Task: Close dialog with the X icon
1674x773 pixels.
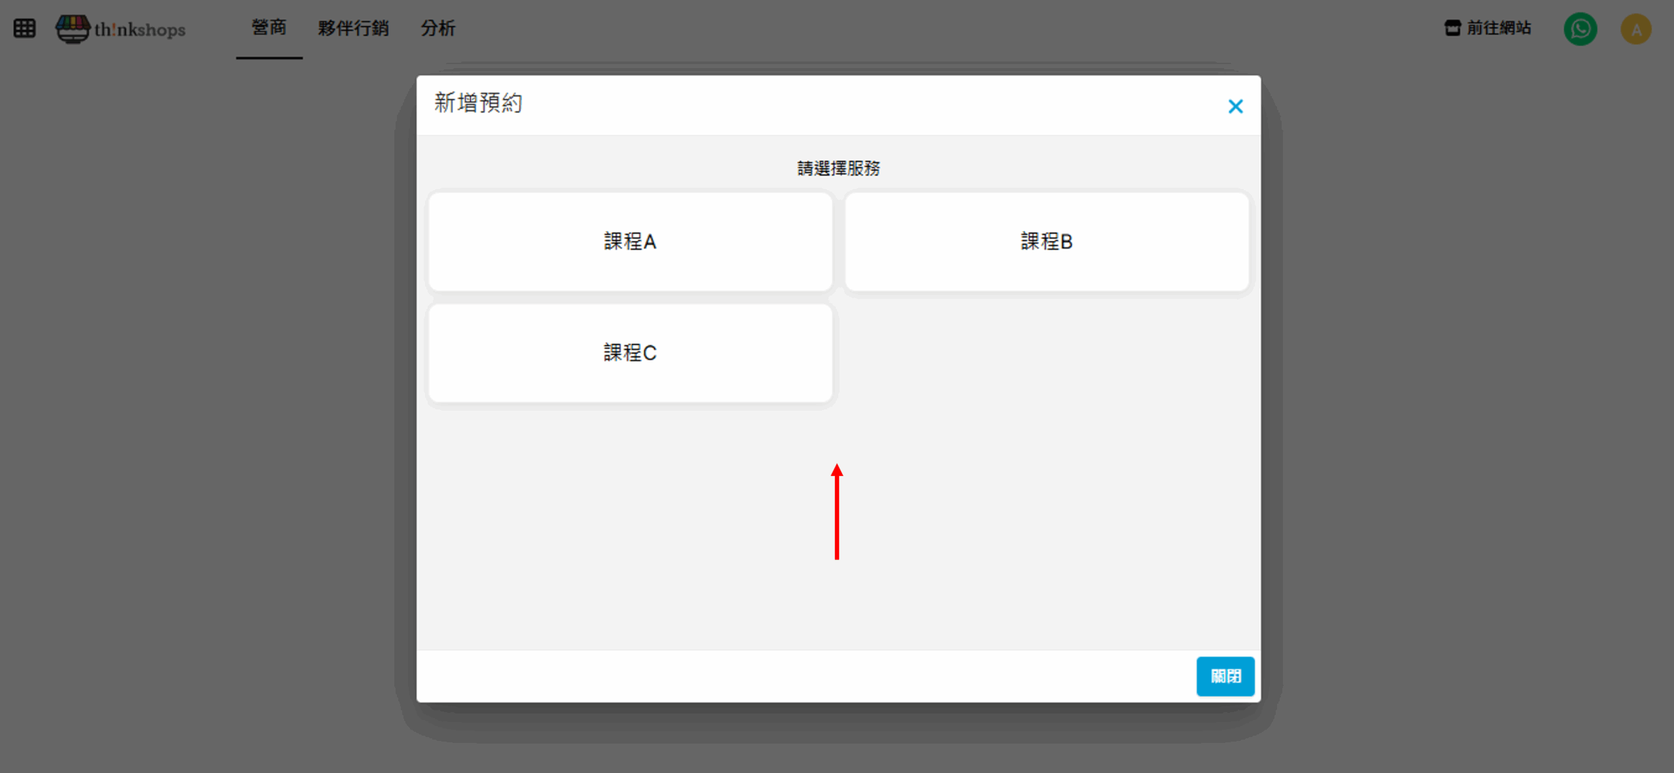Action: 1235,106
